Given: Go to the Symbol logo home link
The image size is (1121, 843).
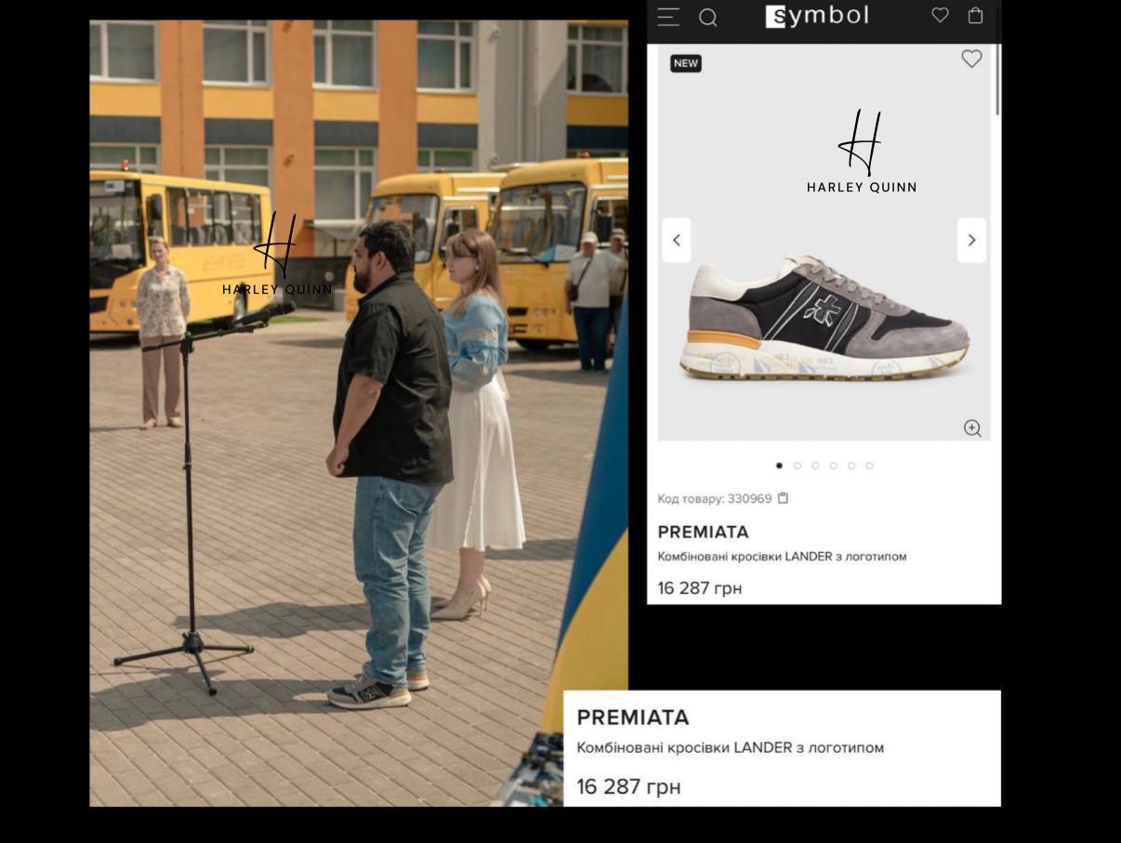Looking at the screenshot, I should pyautogui.click(x=817, y=16).
